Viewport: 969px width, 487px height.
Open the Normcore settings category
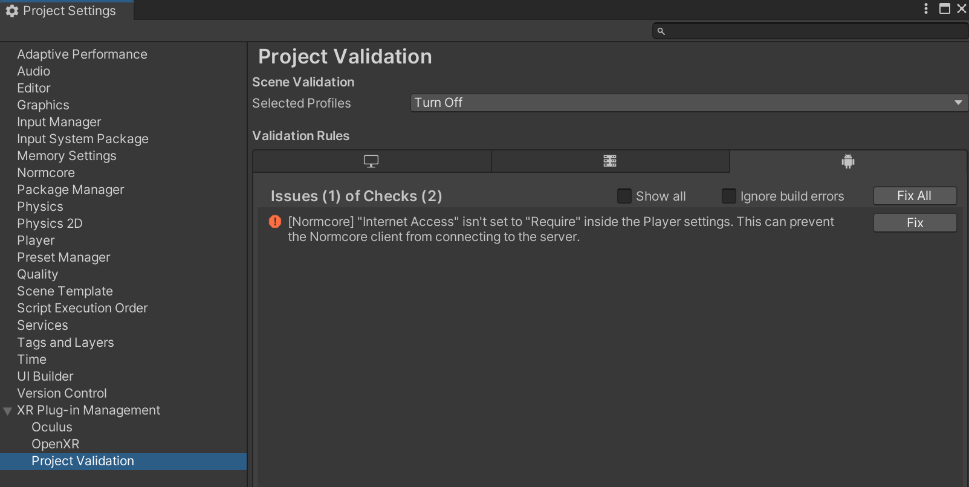click(x=46, y=173)
